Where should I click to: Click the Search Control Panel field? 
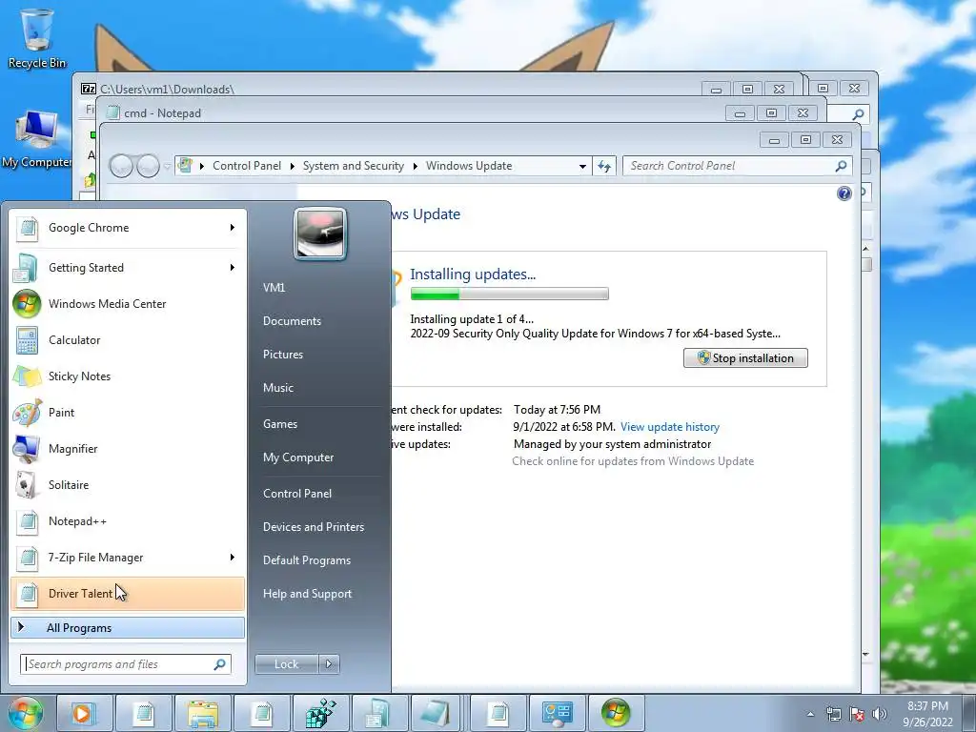coord(738,166)
